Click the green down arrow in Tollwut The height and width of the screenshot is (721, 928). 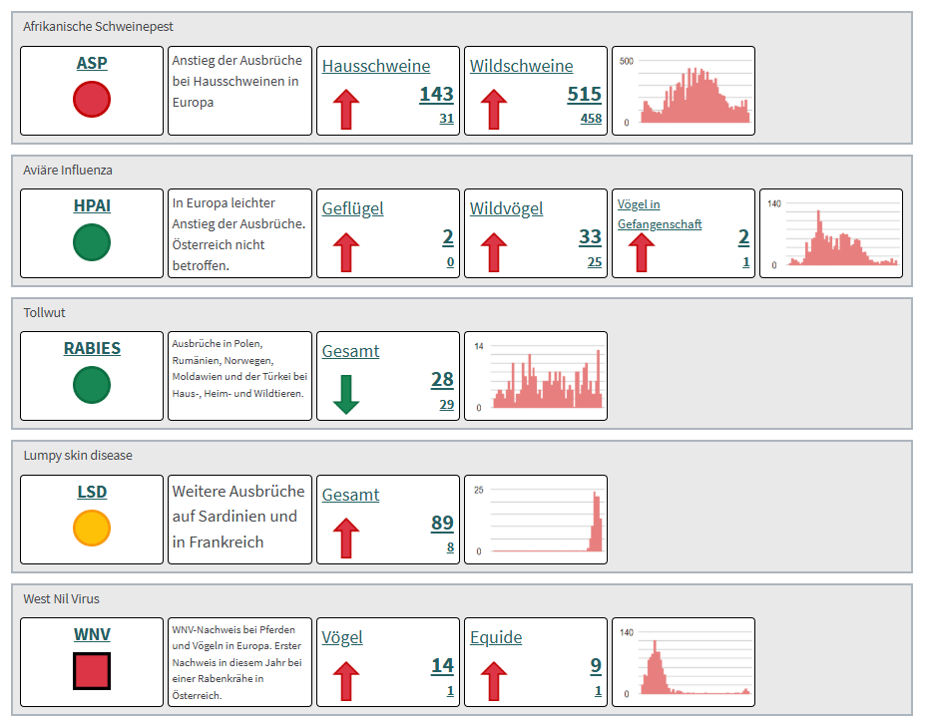coord(345,394)
